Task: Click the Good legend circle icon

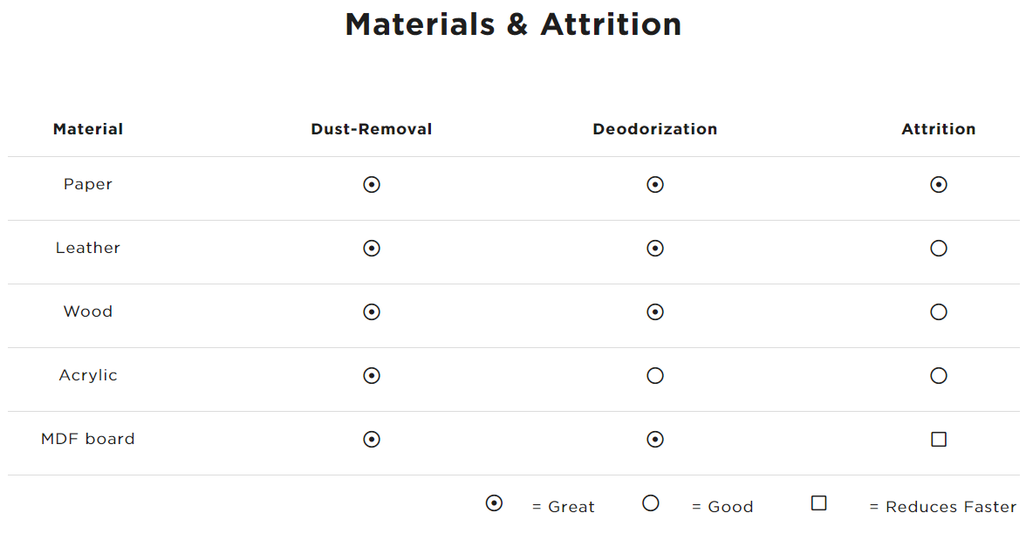Action: [651, 503]
